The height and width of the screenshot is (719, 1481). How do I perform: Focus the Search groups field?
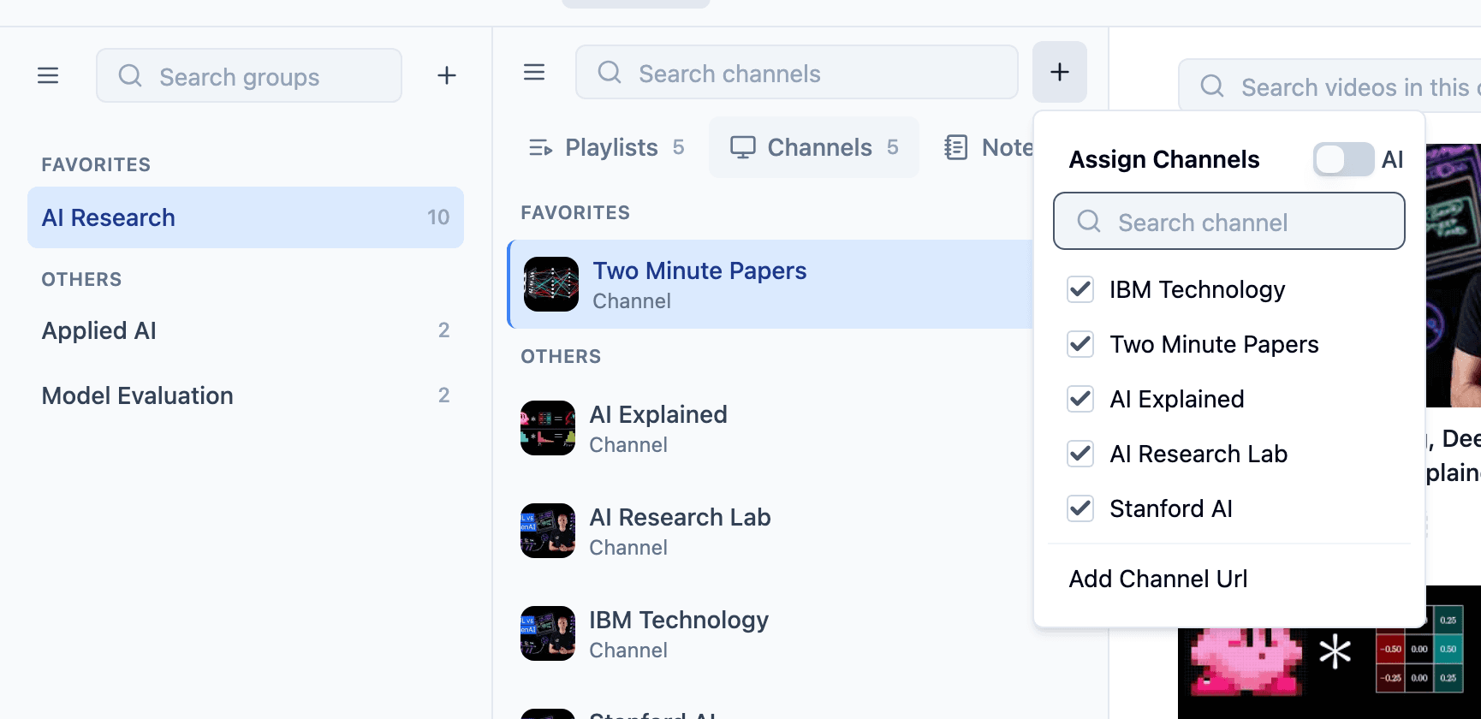pyautogui.click(x=249, y=75)
